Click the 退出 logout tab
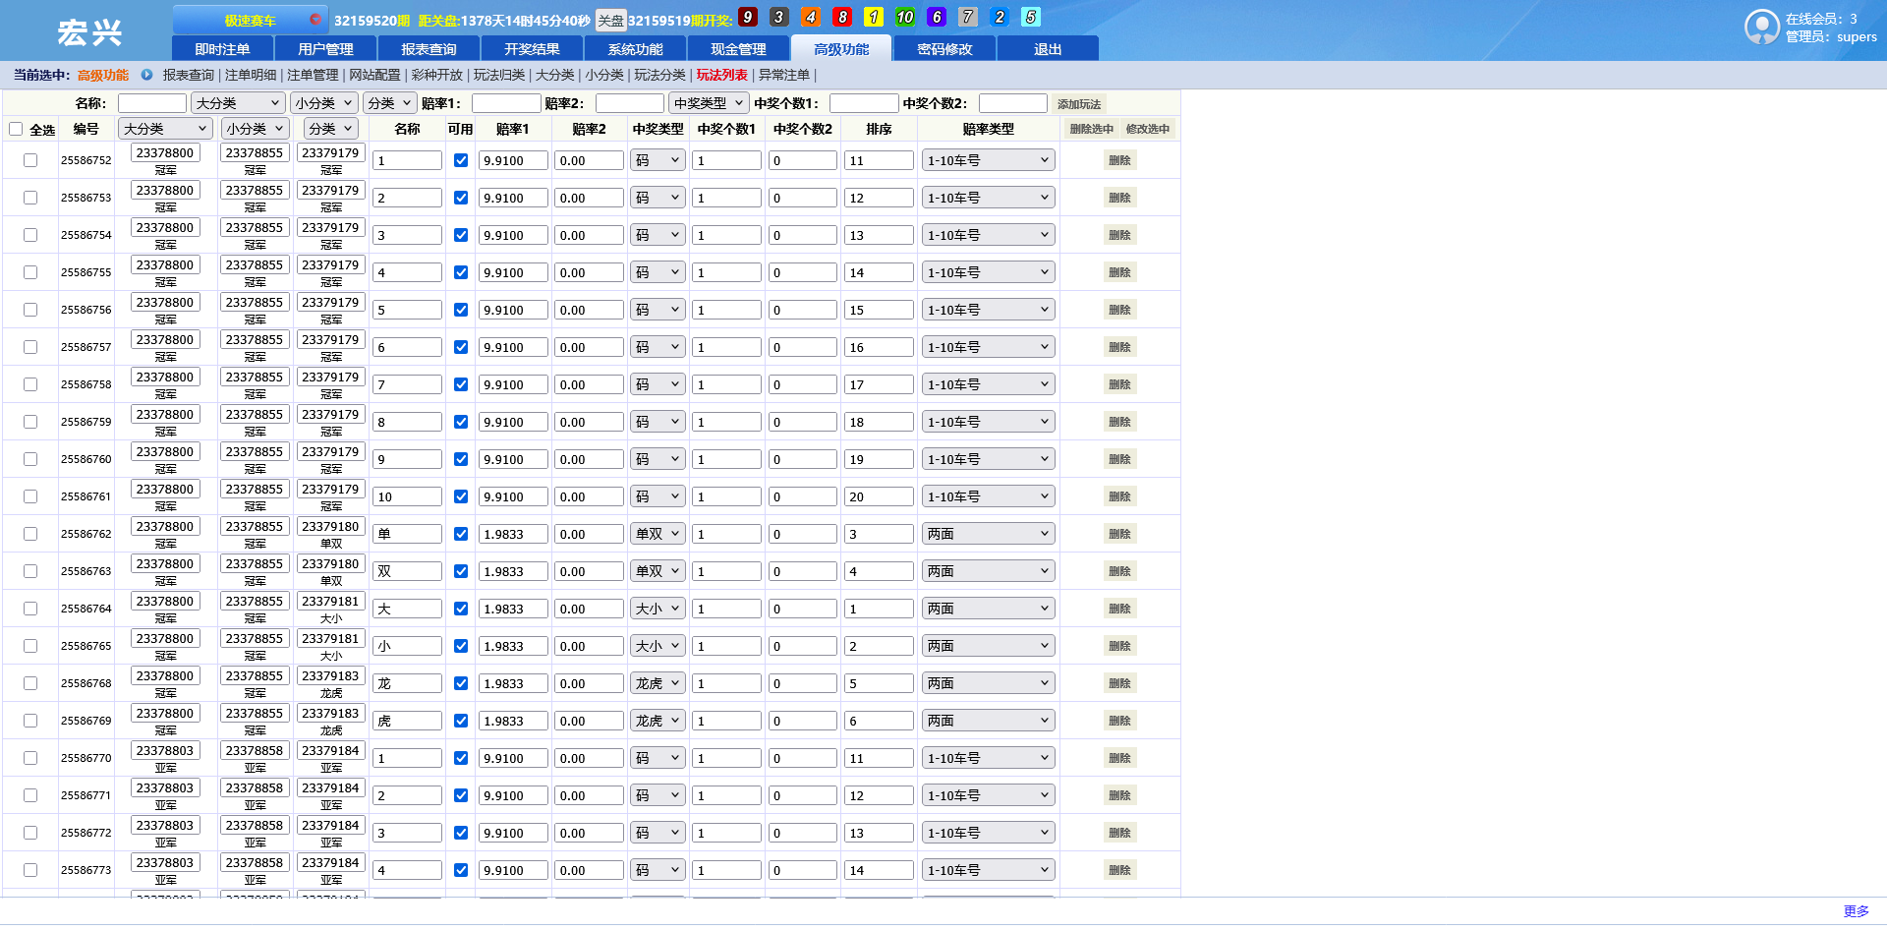1887x931 pixels. [1048, 49]
